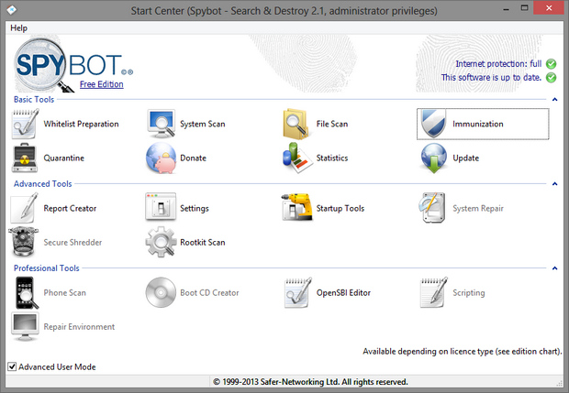Collapse the Advanced Tools section
This screenshot has height=393, width=569.
coord(555,184)
